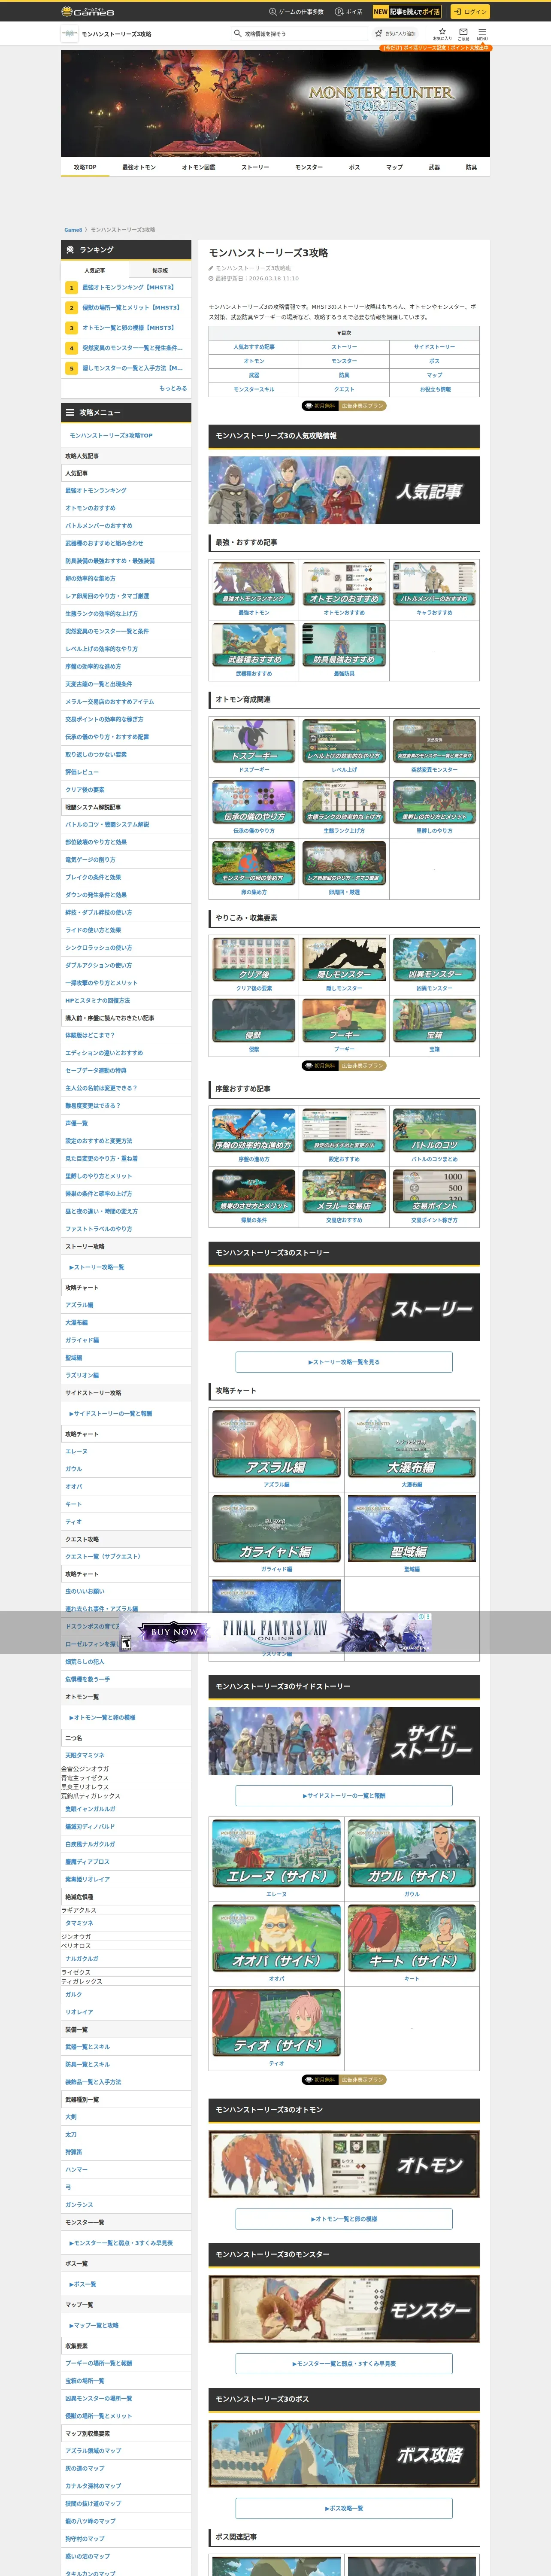Click ▶オトモン一覧と卵の模様 button
551x2576 pixels.
[344, 2219]
